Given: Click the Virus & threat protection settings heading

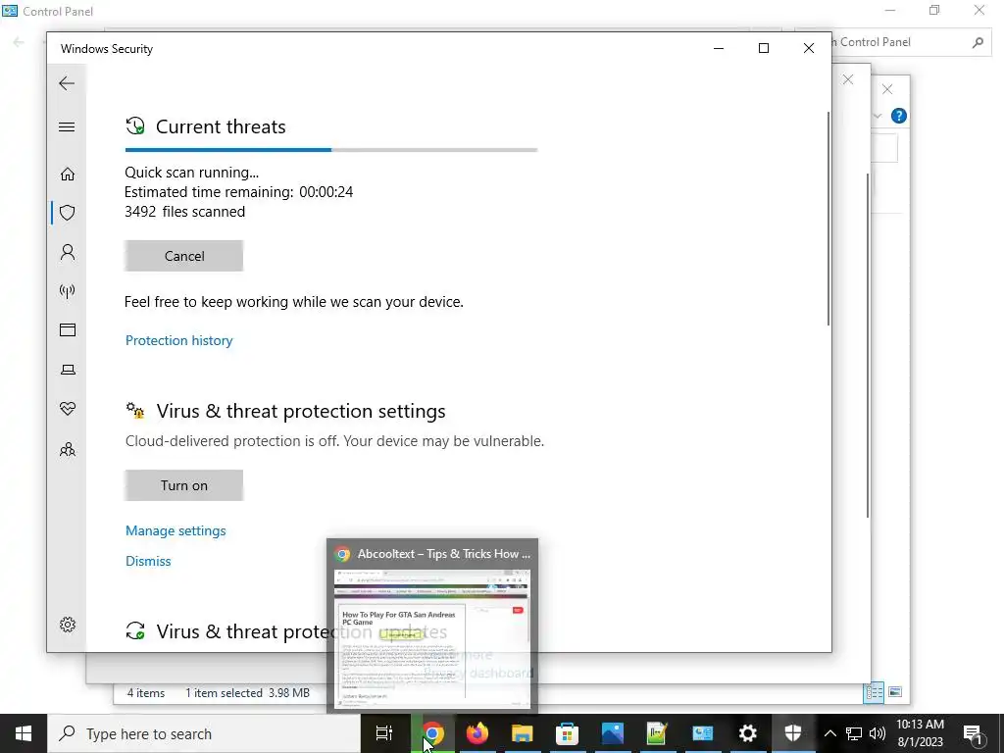Looking at the screenshot, I should point(301,411).
